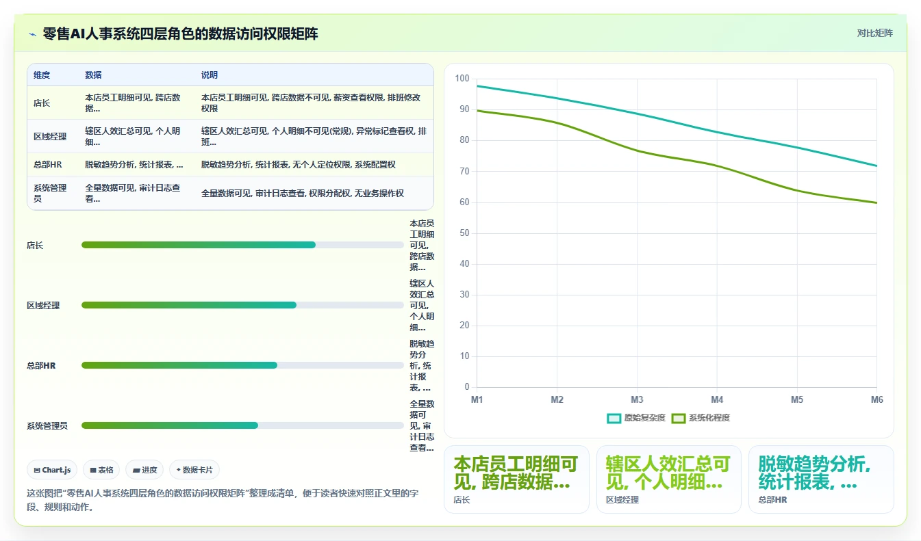Screen dimensions: 921x541
Task: Click the grid icon in the 表格 tag
Action: (93, 471)
